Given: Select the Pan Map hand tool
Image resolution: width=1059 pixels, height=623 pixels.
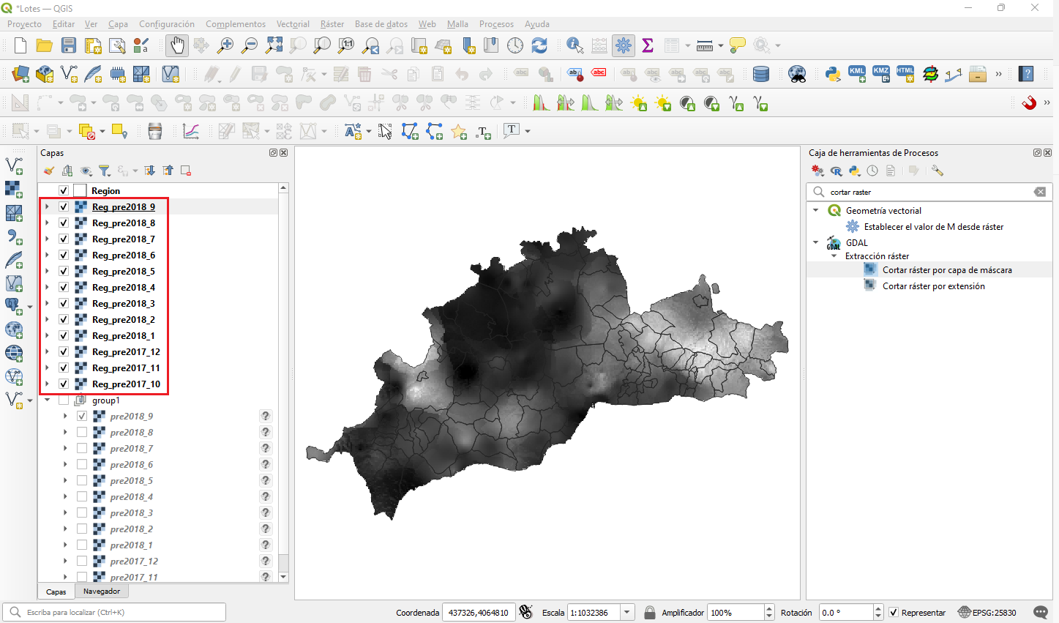Looking at the screenshot, I should [x=176, y=45].
